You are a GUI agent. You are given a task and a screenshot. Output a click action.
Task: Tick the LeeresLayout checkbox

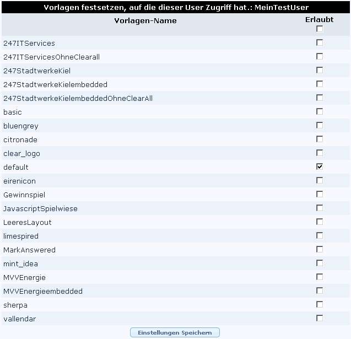(320, 222)
